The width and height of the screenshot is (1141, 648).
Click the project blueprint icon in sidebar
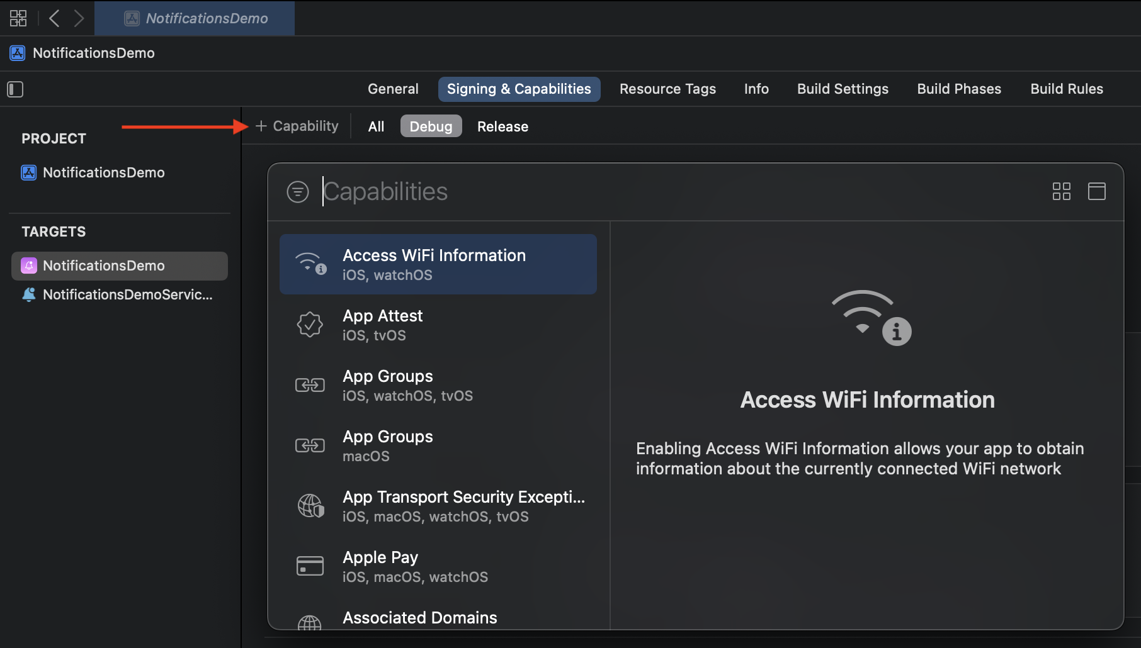[29, 172]
